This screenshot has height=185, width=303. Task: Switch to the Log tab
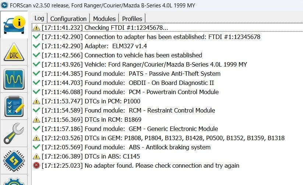point(39,18)
